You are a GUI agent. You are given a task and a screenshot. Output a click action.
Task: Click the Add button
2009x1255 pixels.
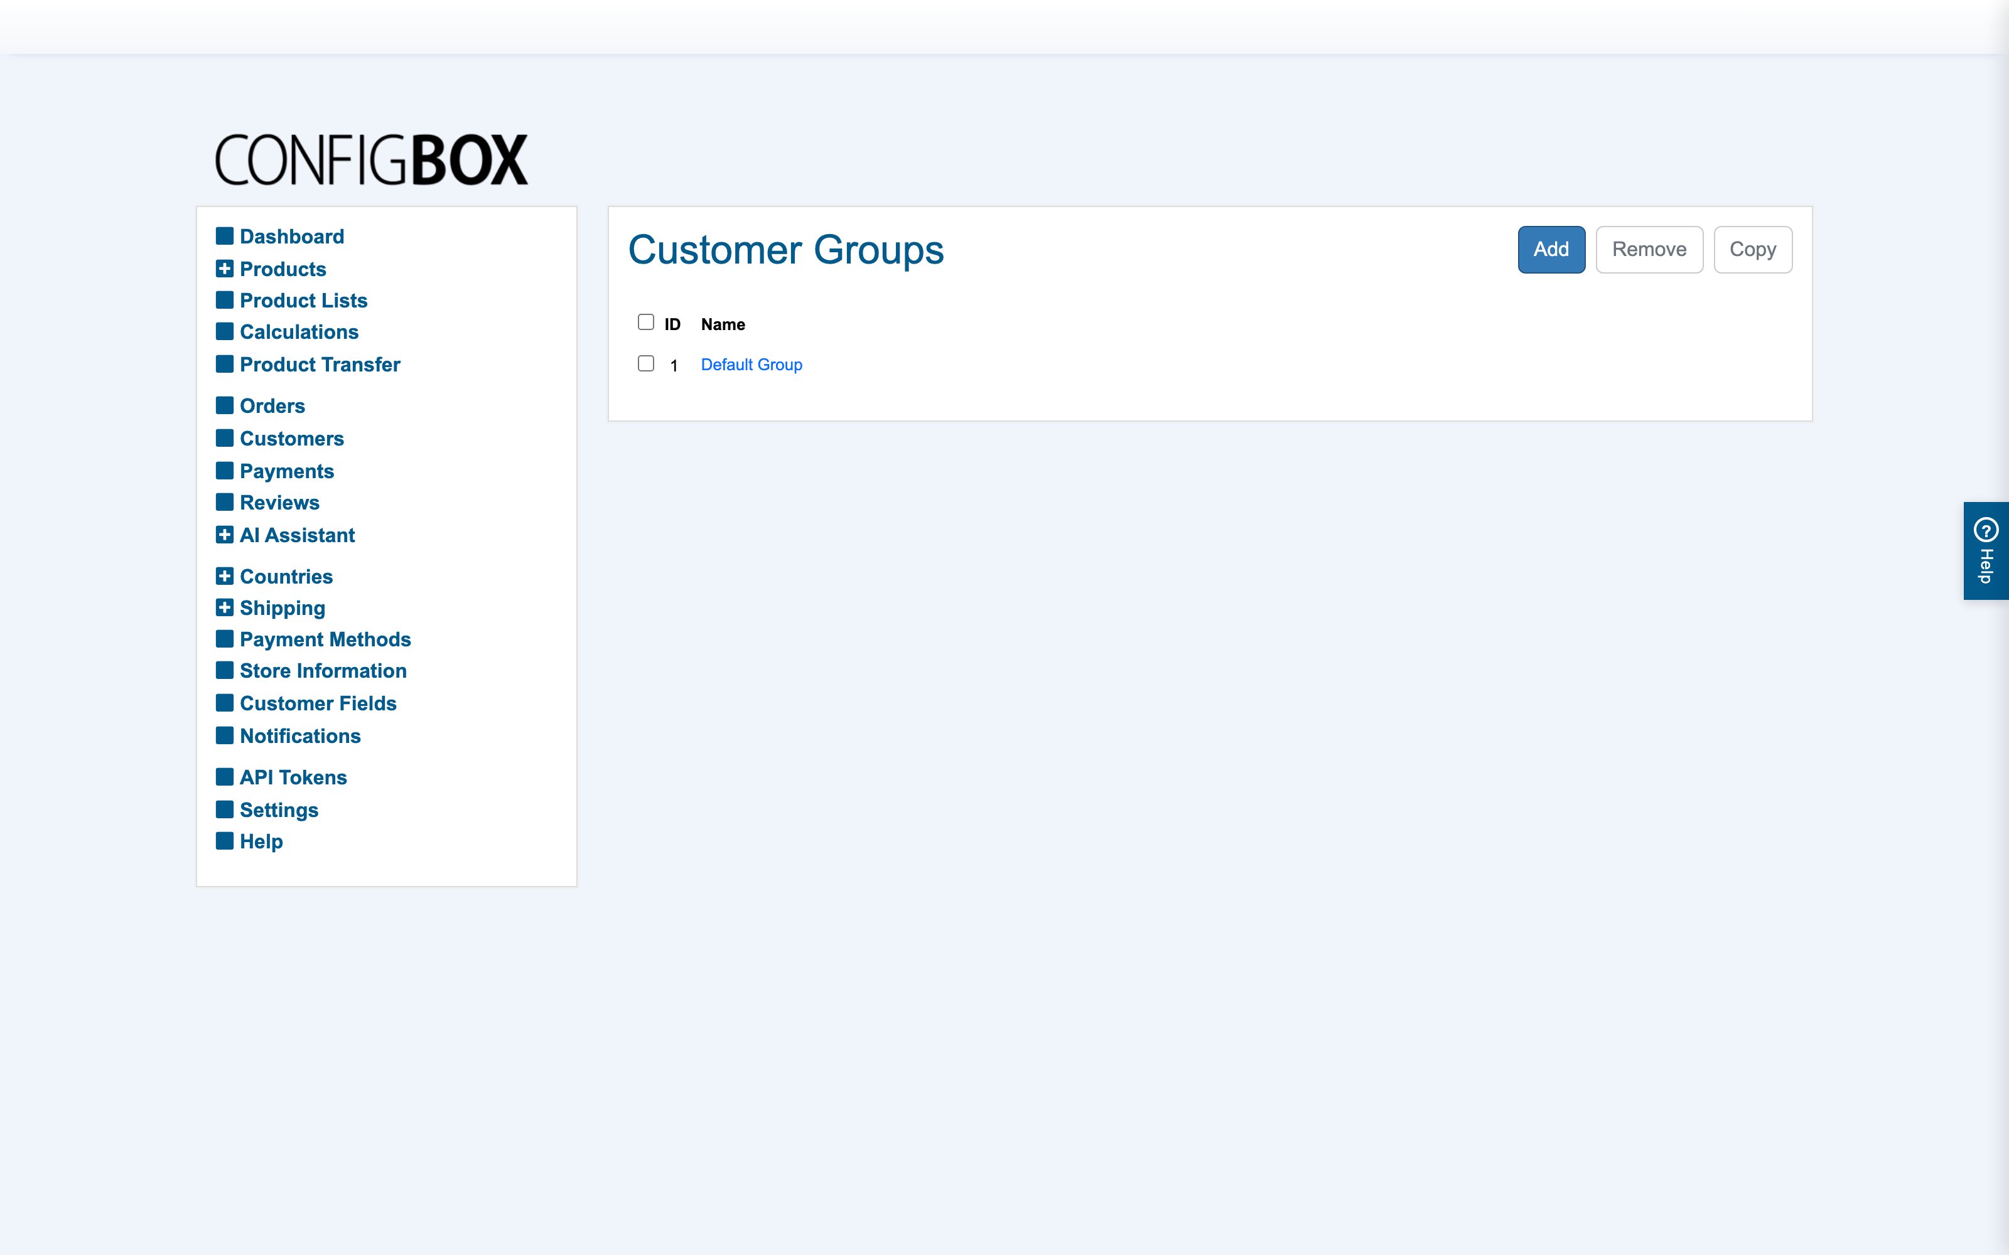(x=1551, y=249)
